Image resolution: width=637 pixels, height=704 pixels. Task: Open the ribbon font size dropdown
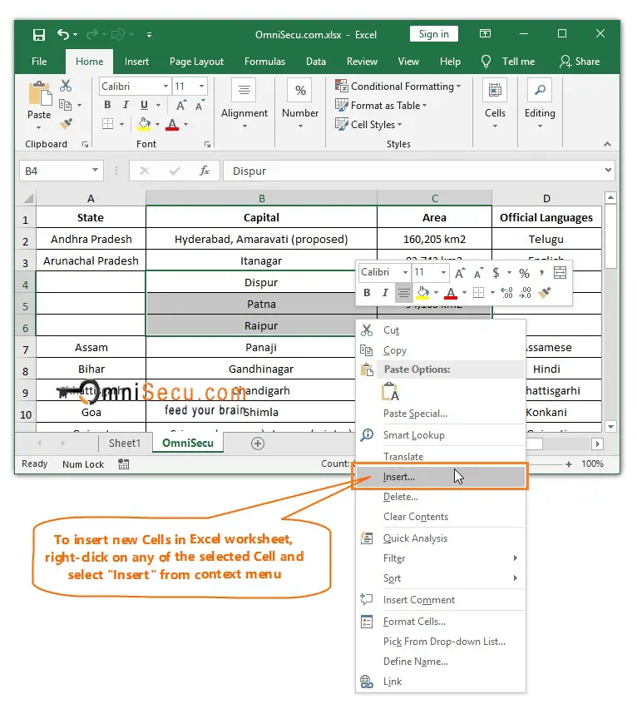click(x=202, y=87)
